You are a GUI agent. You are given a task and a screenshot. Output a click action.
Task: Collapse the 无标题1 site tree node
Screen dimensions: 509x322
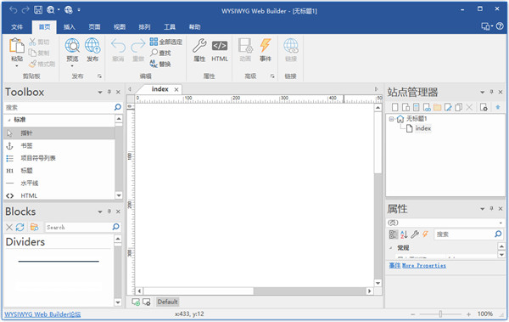pos(391,119)
